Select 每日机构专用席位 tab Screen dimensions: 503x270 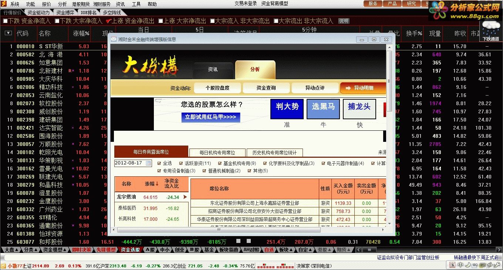[217, 153]
